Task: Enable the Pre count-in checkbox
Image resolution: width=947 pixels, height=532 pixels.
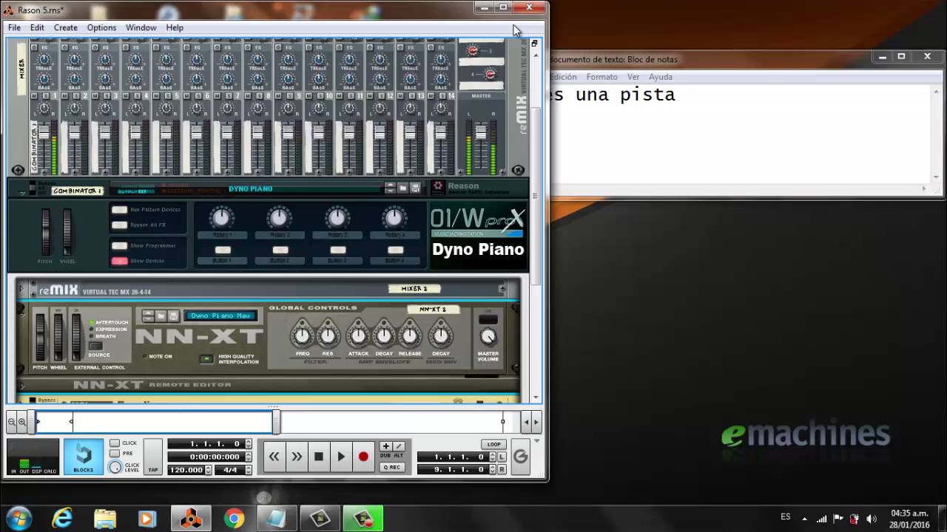Action: click(x=115, y=454)
